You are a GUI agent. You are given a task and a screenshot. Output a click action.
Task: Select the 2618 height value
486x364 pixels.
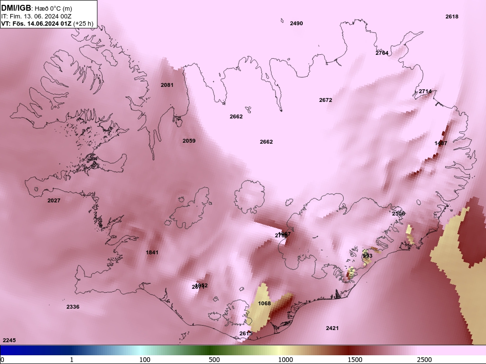[x=452, y=17]
